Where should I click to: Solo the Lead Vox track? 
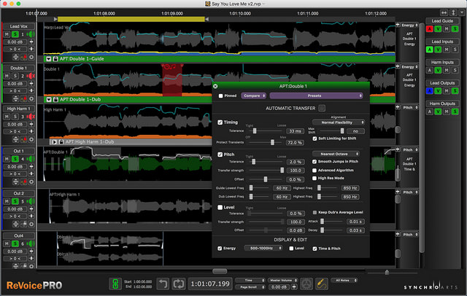(x=15, y=34)
